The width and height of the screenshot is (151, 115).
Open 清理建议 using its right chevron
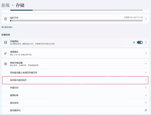tap(146, 53)
